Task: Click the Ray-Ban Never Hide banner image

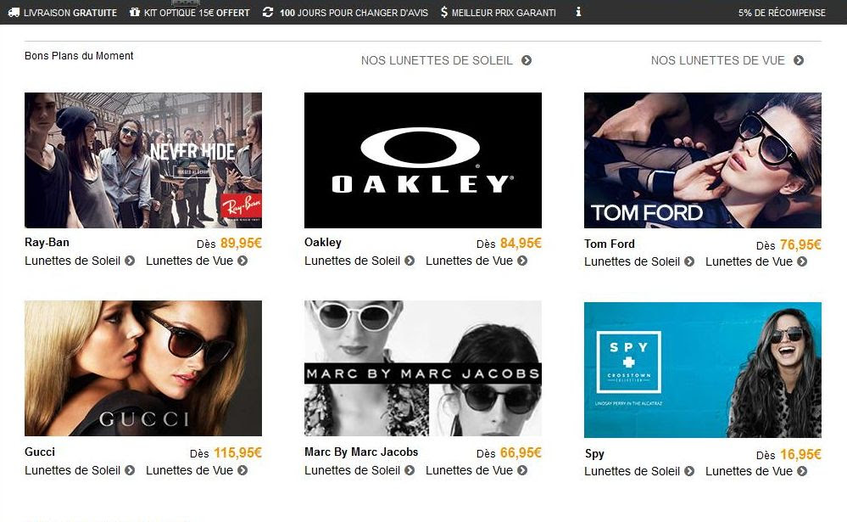Action: point(143,160)
